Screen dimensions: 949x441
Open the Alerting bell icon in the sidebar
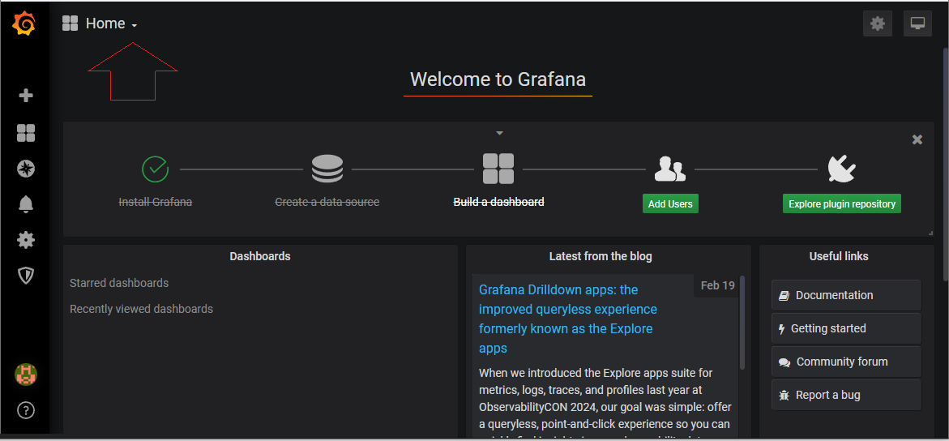pos(26,205)
